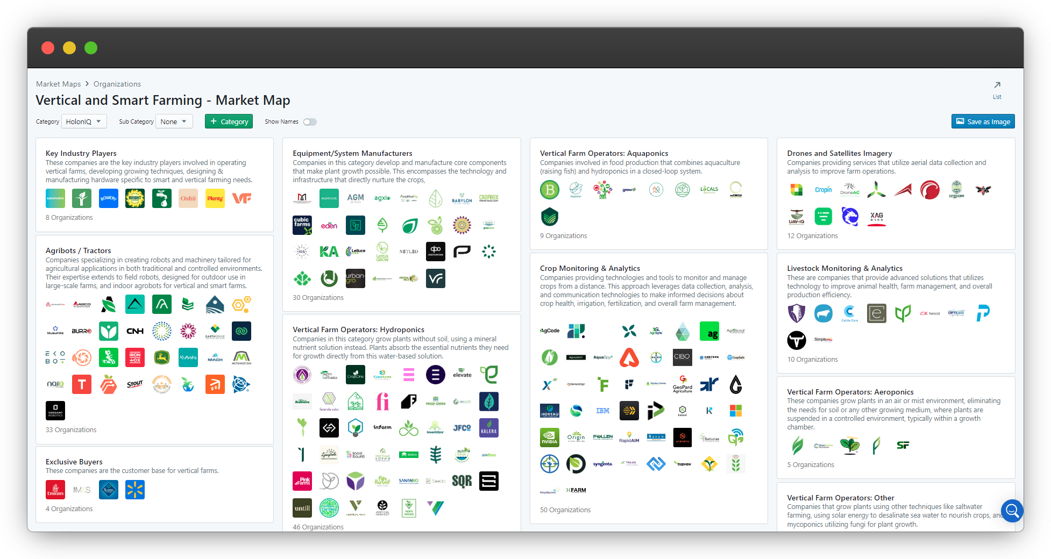
Task: Click the green add Category button
Action: (x=229, y=121)
